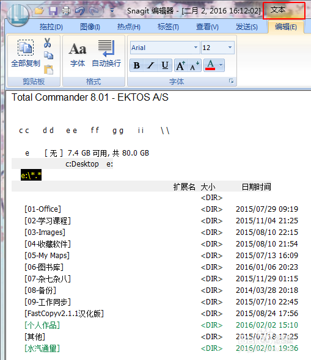Image resolution: width=311 pixels, height=360 pixels.
Task: Click the [FastCopyv2.1.1汉化版] entry
Action: pos(64,314)
